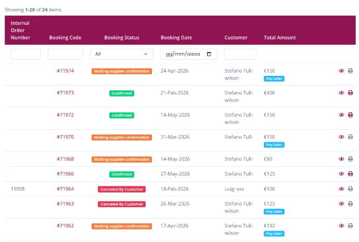The height and width of the screenshot is (242, 359).
Task: Click the eye icon for booking #71973
Action: click(341, 93)
